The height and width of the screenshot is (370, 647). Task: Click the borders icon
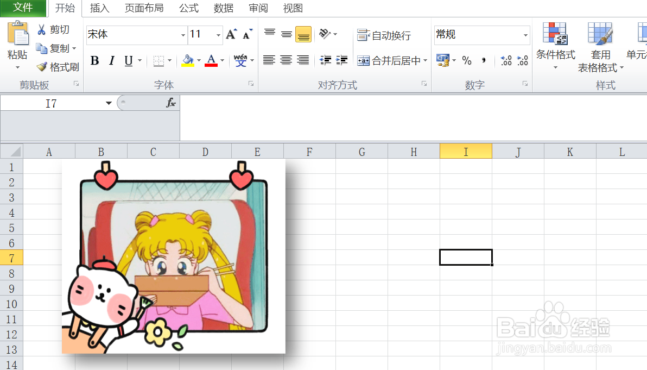[158, 61]
